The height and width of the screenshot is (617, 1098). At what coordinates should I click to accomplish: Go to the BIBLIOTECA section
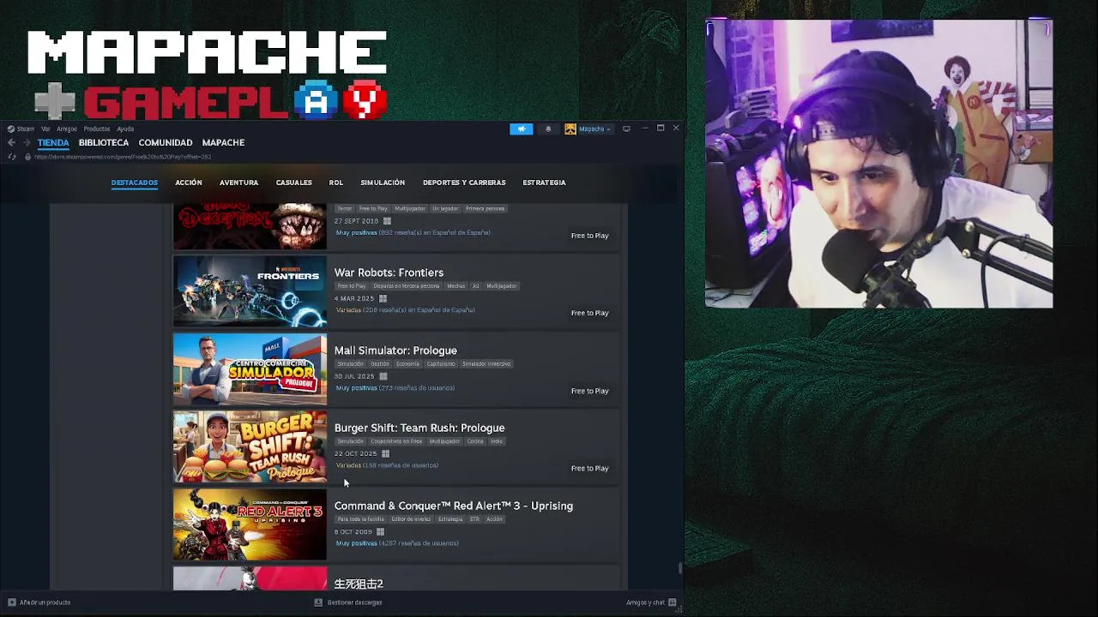104,143
